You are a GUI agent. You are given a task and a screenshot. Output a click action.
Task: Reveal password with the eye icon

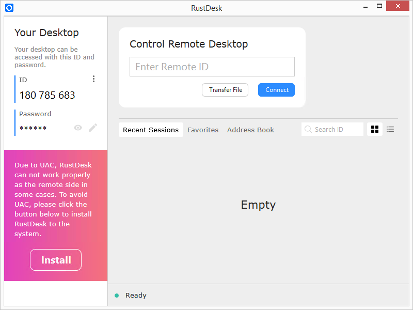pos(78,128)
